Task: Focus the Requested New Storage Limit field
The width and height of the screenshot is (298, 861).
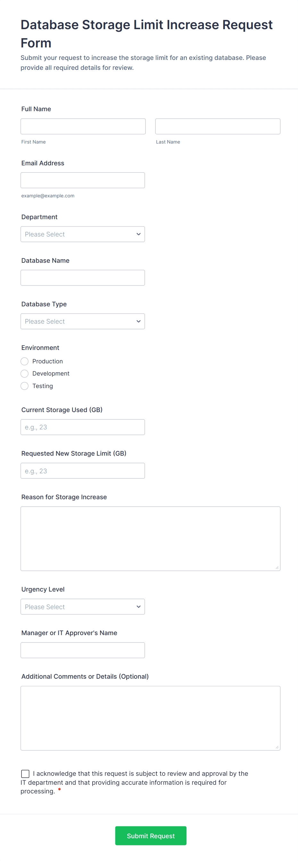Action: pos(83,471)
